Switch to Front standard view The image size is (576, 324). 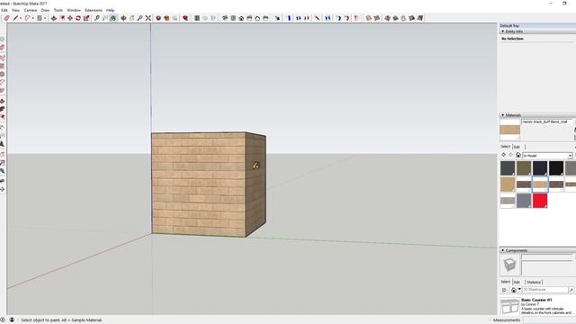pyautogui.click(x=241, y=18)
